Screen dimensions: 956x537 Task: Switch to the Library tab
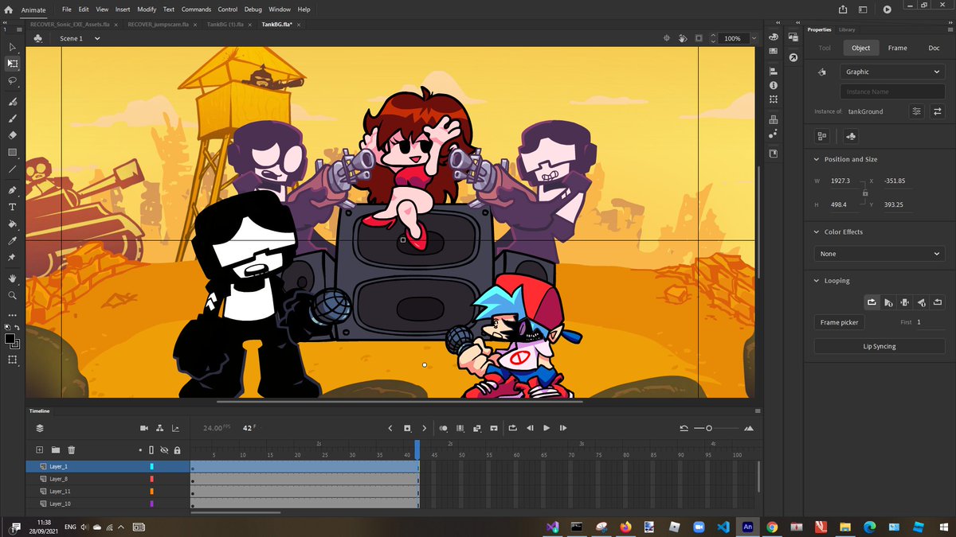tap(846, 29)
